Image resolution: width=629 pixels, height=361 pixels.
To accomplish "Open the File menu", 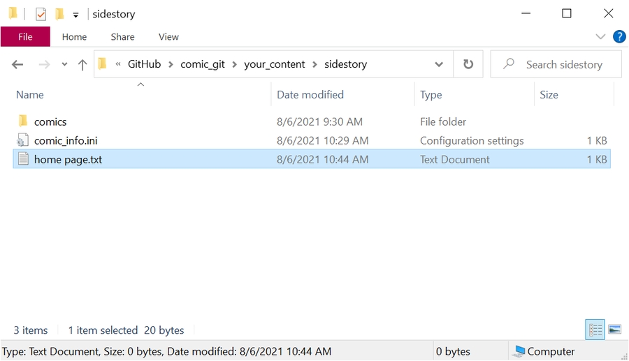I will (x=25, y=37).
